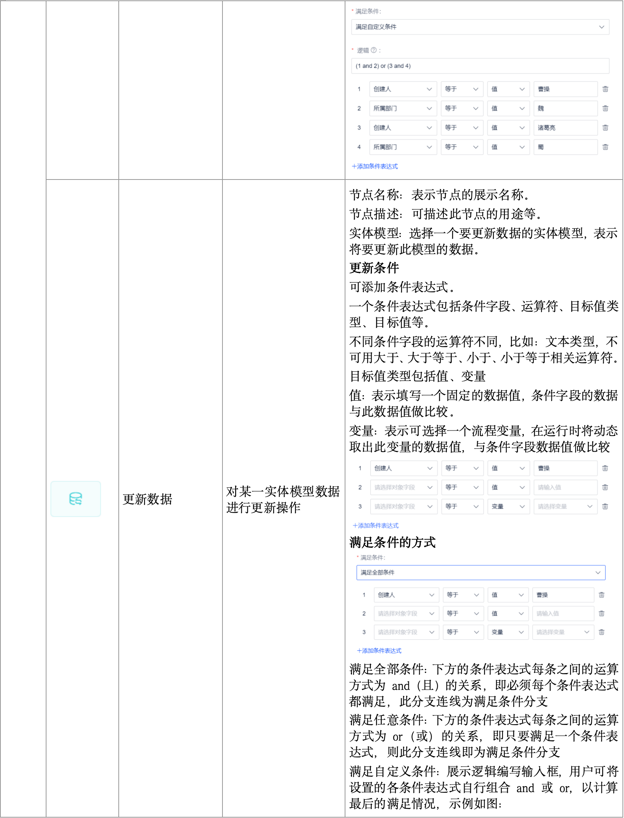Open the 等于 operator dropdown in the 蜀 row
The height and width of the screenshot is (818, 624).
point(462,147)
